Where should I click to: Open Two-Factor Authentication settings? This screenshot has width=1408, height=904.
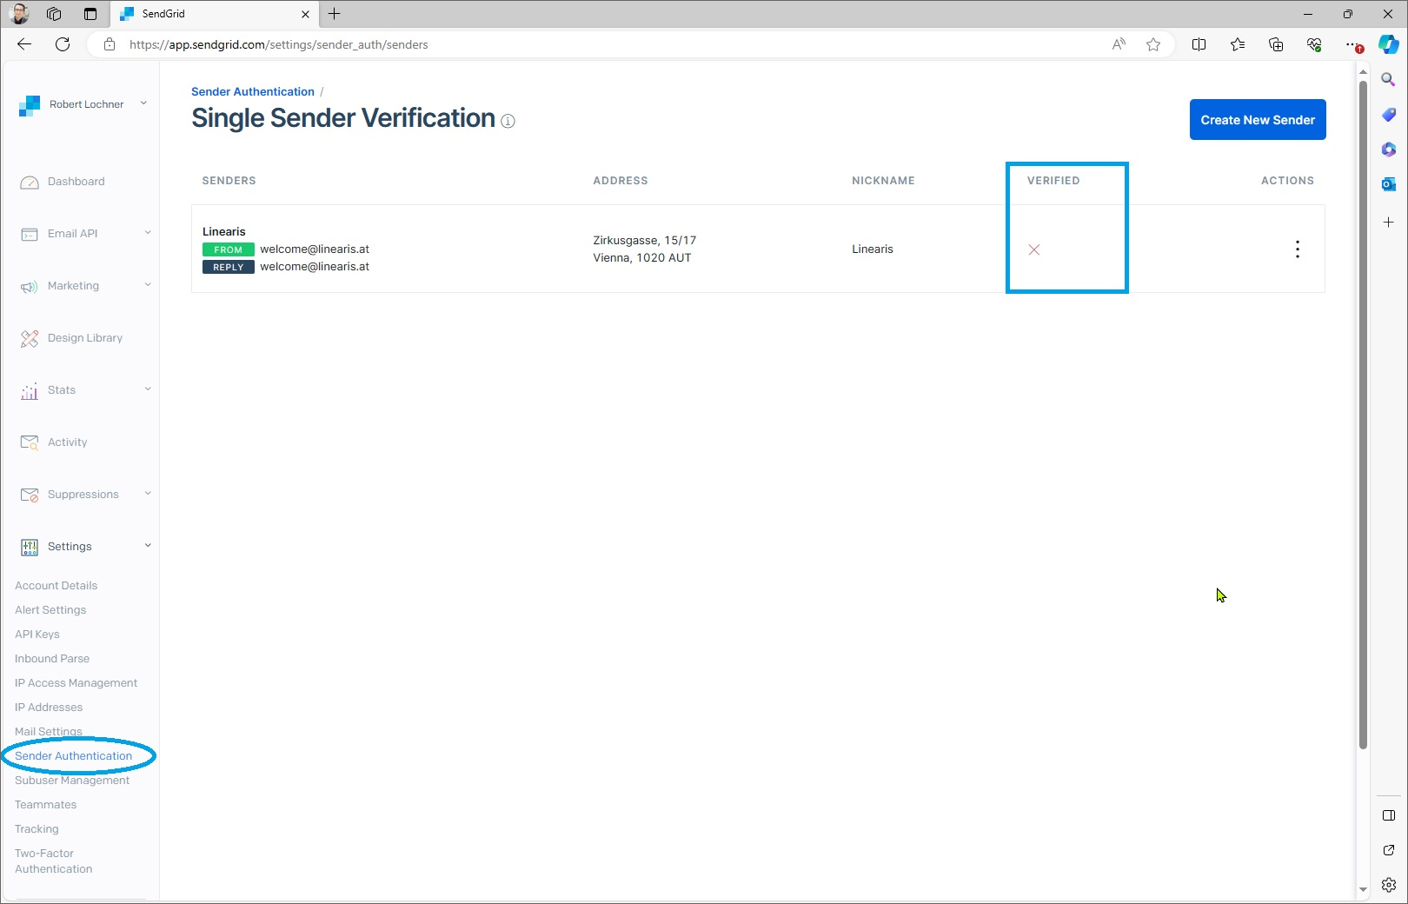(54, 861)
